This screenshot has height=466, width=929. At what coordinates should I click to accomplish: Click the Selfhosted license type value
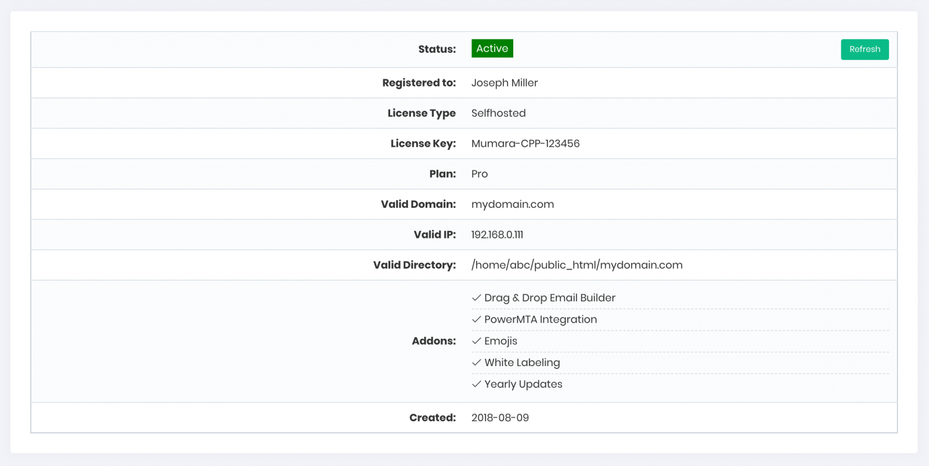point(498,113)
